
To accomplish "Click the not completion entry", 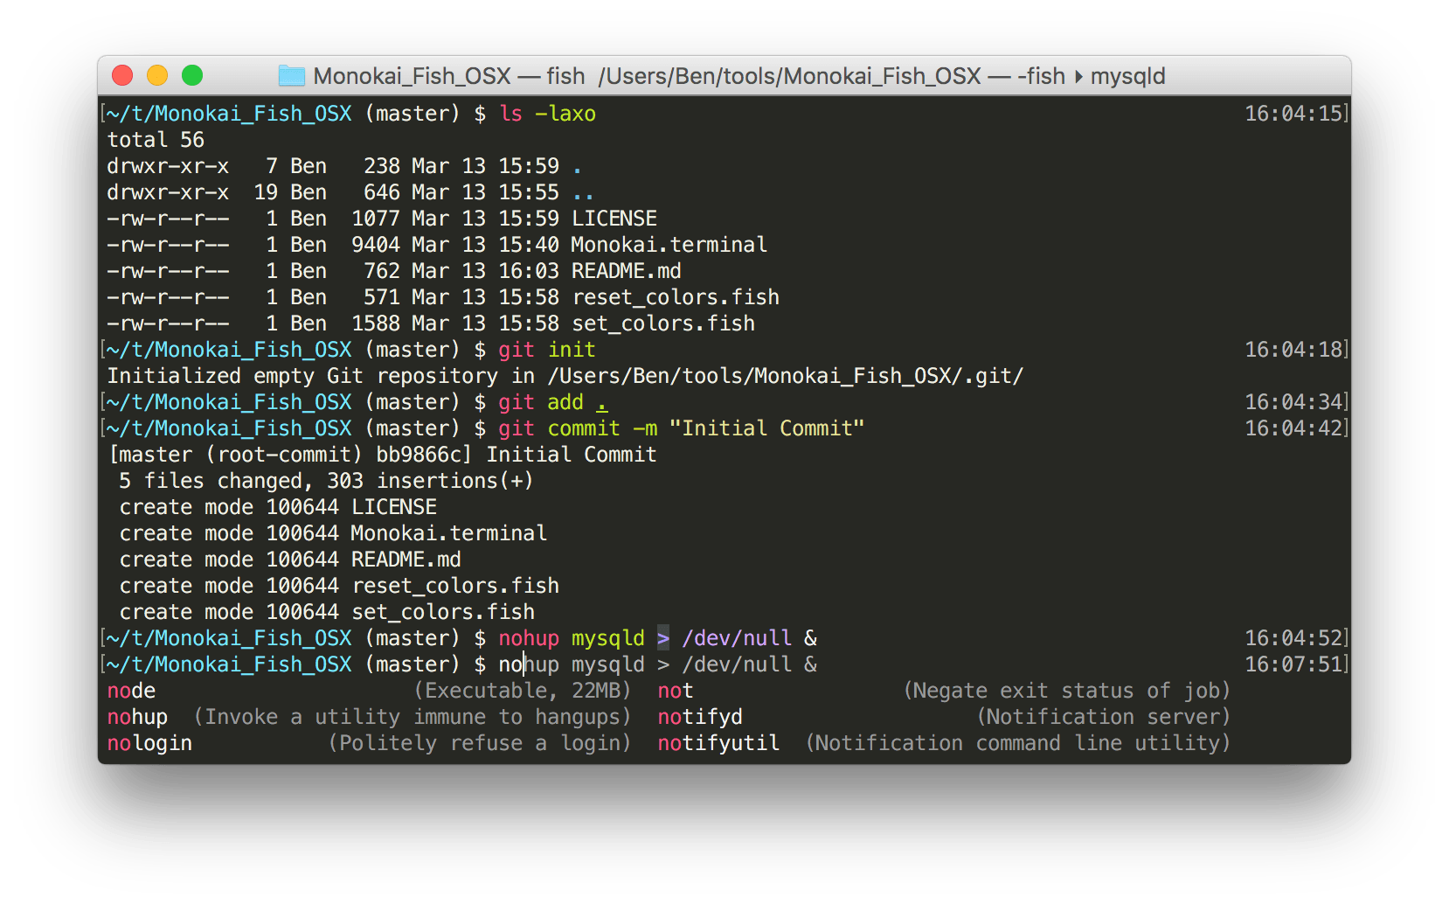I will pos(674,690).
